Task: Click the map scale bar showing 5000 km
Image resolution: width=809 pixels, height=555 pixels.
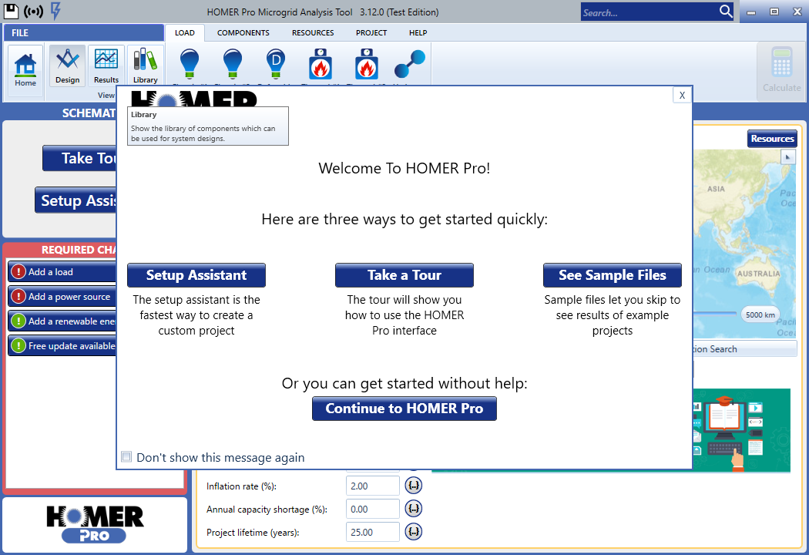Action: pos(760,314)
